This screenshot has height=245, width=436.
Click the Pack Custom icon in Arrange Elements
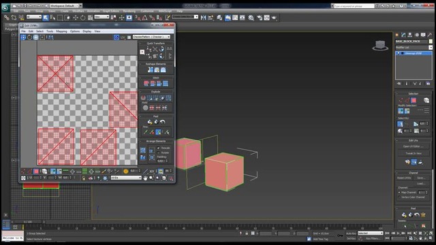pyautogui.click(x=142, y=150)
